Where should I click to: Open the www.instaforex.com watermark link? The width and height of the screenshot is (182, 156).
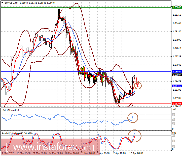click(x=50, y=147)
